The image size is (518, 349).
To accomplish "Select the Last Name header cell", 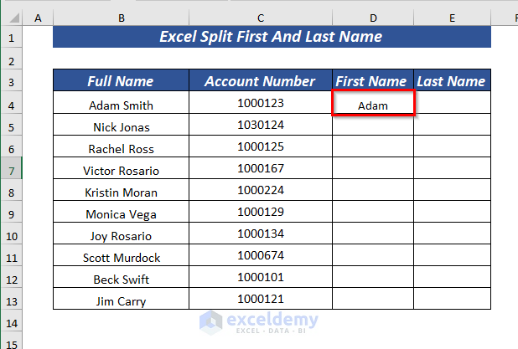I will 452,81.
